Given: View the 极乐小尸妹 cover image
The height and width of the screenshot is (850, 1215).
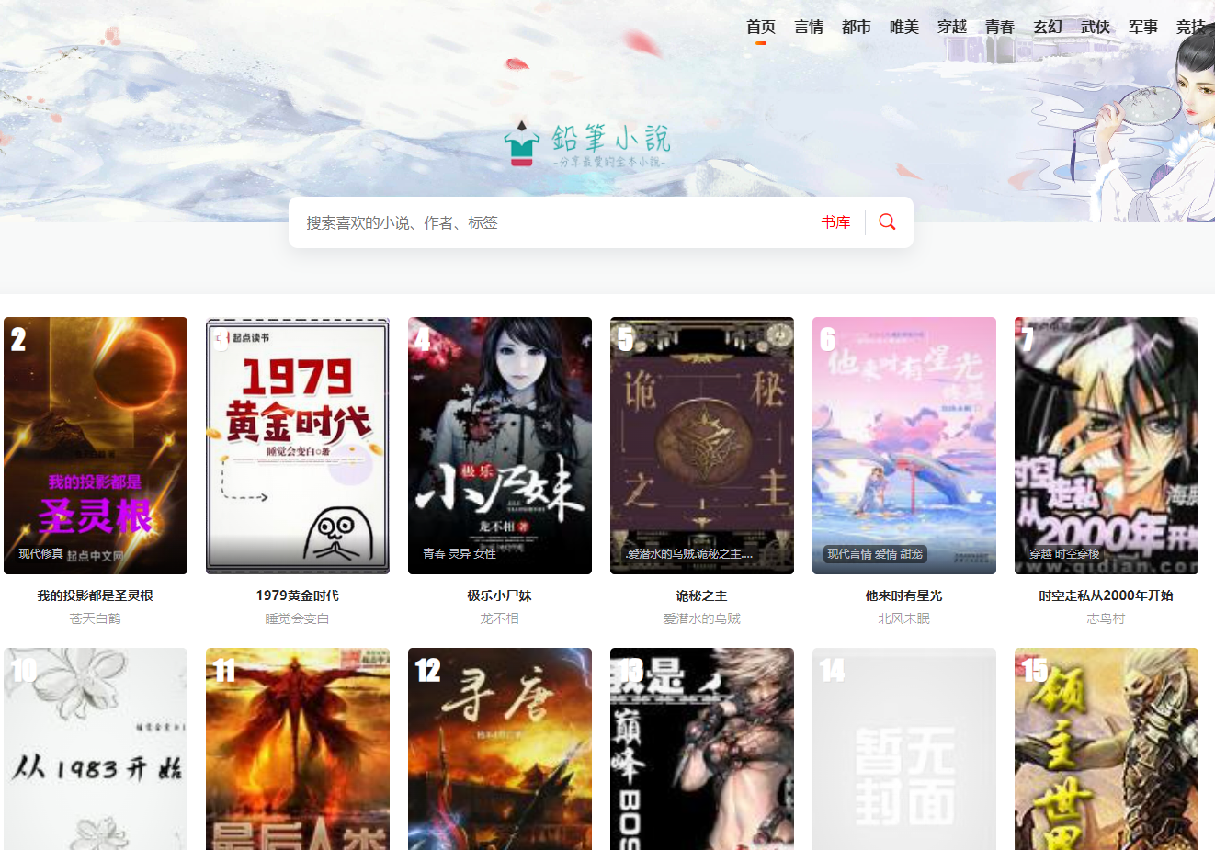Looking at the screenshot, I should click(500, 446).
